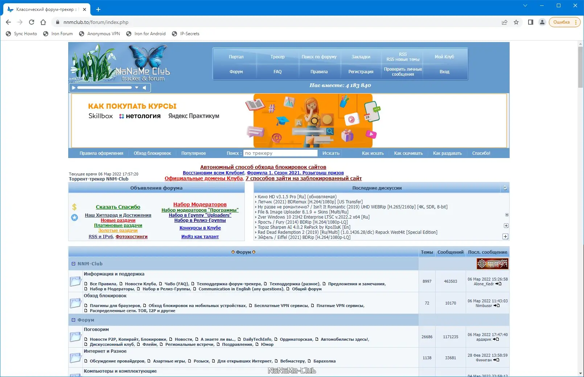
Task: Expand discussions with the middle plus button
Action: (506, 226)
